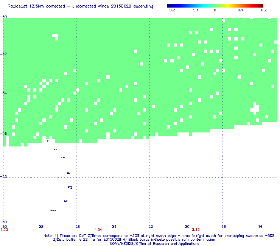The width and height of the screenshot is (280, 246).
Task: Click the -28 longitude axis label
Action: click(x=40, y=227)
